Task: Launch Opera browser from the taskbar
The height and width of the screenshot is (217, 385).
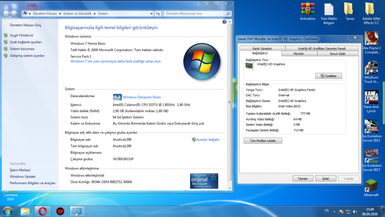Action: pos(42,211)
